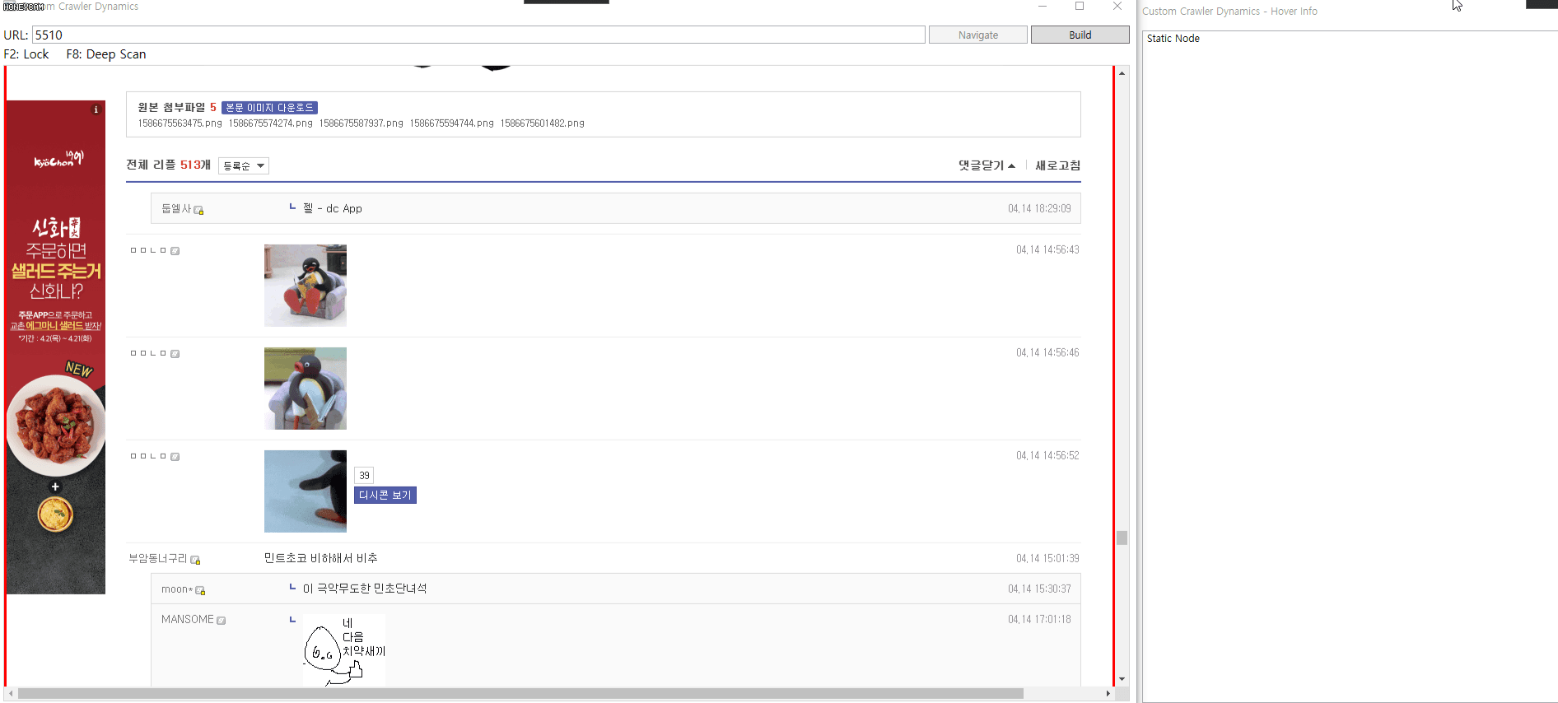Viewport: 1558px width, 703px height.
Task: Click the URL input field
Action: click(x=478, y=35)
